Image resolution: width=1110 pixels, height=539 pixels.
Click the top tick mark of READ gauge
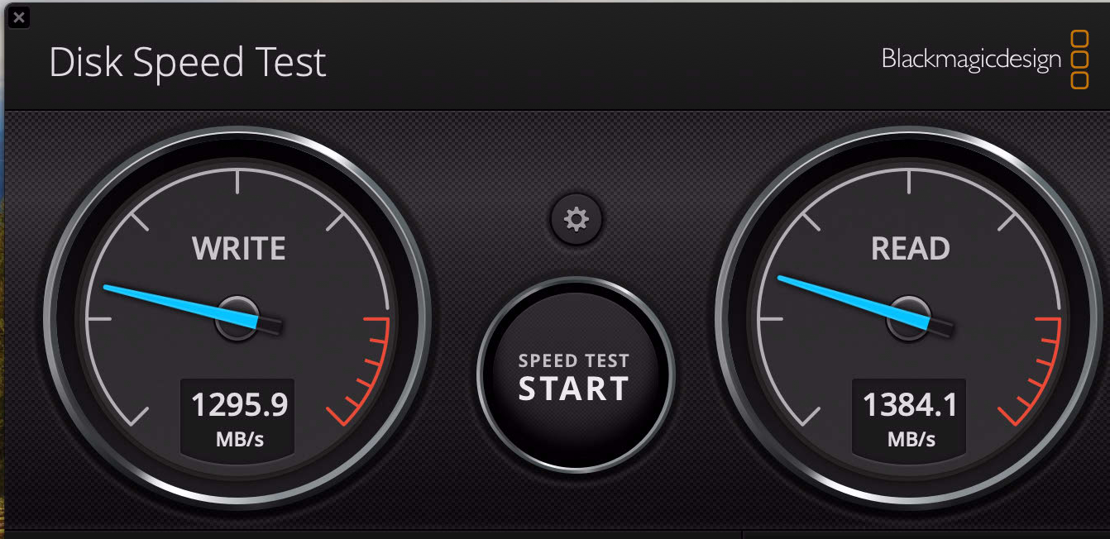(909, 182)
